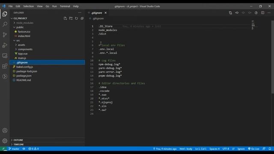Open the Search view icon
The image size is (274, 154).
coord(5,24)
